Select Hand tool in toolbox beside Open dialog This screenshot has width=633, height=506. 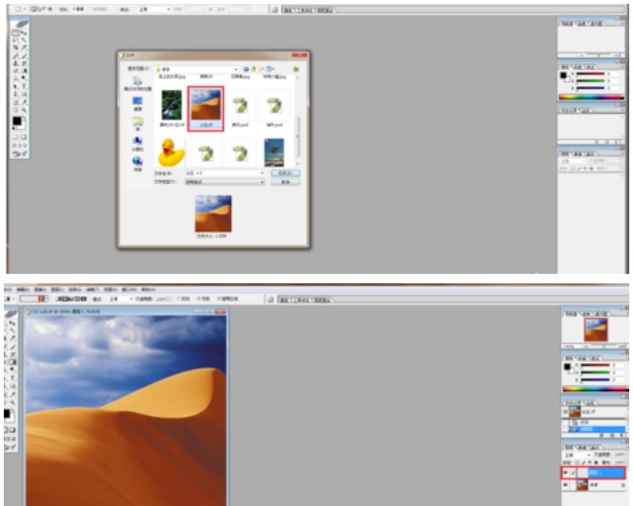click(x=15, y=109)
